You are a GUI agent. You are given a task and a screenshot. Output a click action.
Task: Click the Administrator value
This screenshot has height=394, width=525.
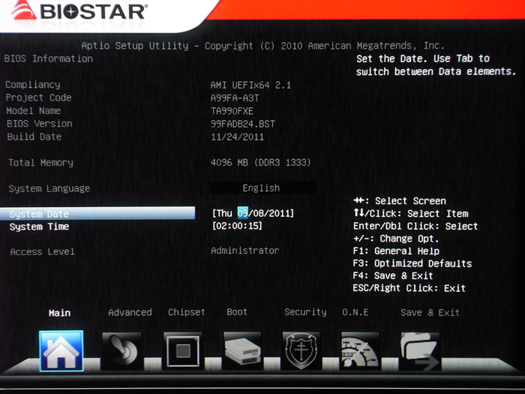point(244,251)
